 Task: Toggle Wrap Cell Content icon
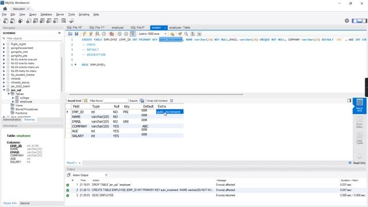[171, 101]
